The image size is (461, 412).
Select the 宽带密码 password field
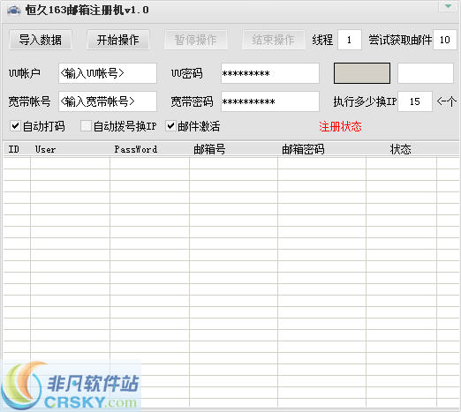(270, 101)
